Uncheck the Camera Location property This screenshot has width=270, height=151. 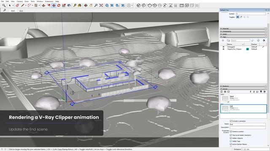click(231, 131)
